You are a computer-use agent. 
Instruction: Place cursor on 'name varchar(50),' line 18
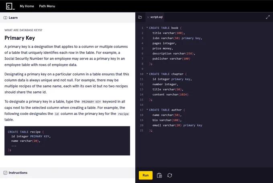[x=167, y=115]
